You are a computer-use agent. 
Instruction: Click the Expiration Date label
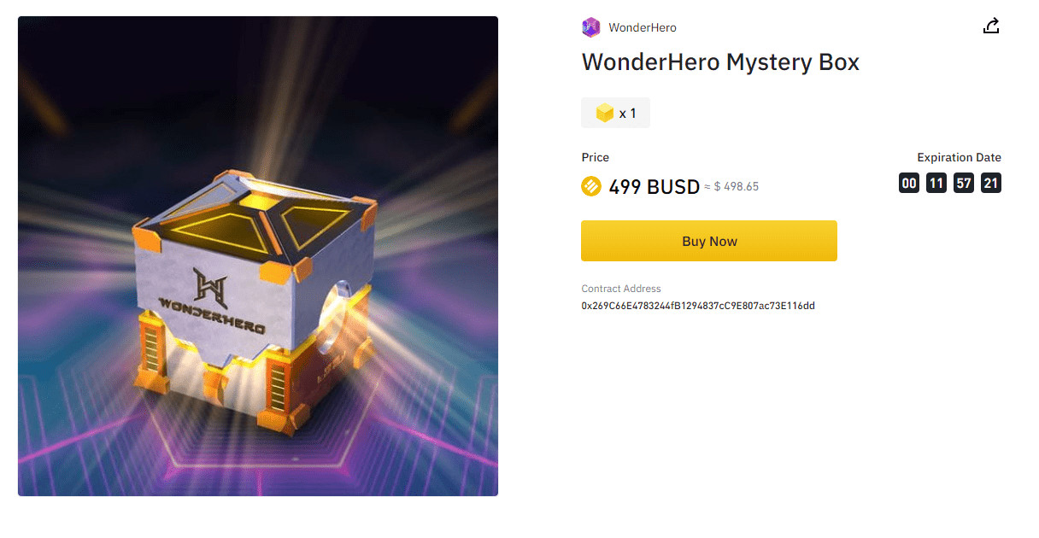959,157
